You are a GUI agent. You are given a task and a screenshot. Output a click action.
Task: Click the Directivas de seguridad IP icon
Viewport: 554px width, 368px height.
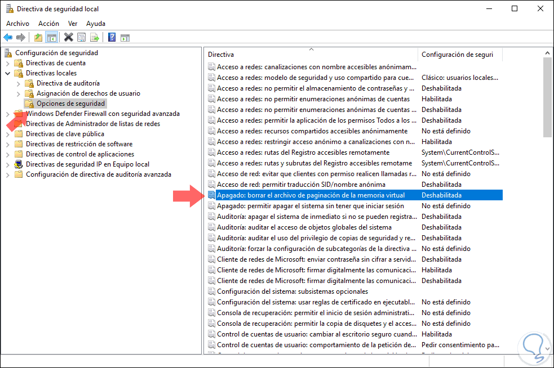tap(19, 164)
